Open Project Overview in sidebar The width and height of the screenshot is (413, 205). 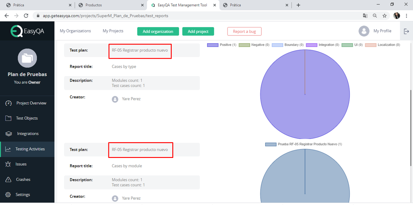(27, 103)
